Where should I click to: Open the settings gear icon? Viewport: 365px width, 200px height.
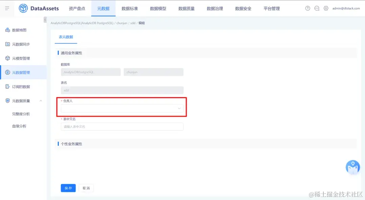326,8
